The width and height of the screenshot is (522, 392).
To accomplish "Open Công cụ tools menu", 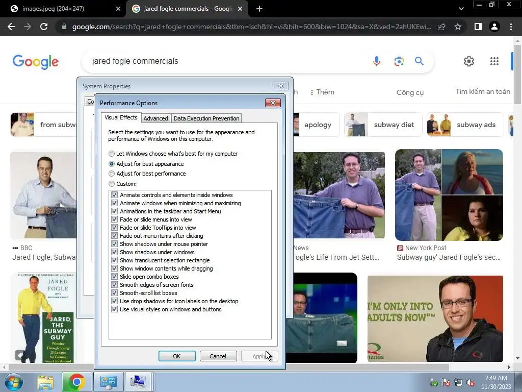I will [x=410, y=92].
